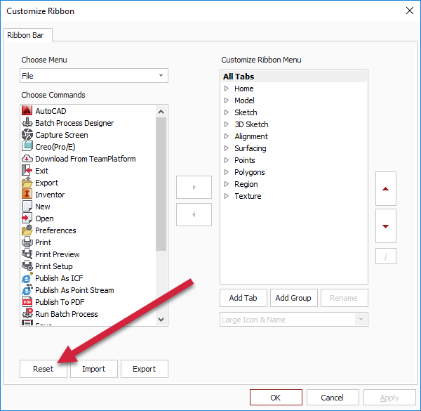Click the Import button
Screen dimensions: 421x411
(94, 369)
